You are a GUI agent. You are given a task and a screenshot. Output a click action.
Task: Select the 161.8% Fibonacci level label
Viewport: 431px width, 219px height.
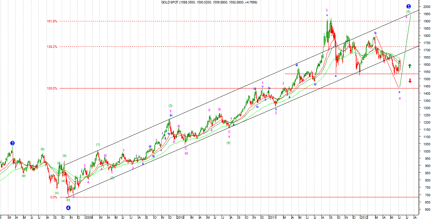[52, 21]
